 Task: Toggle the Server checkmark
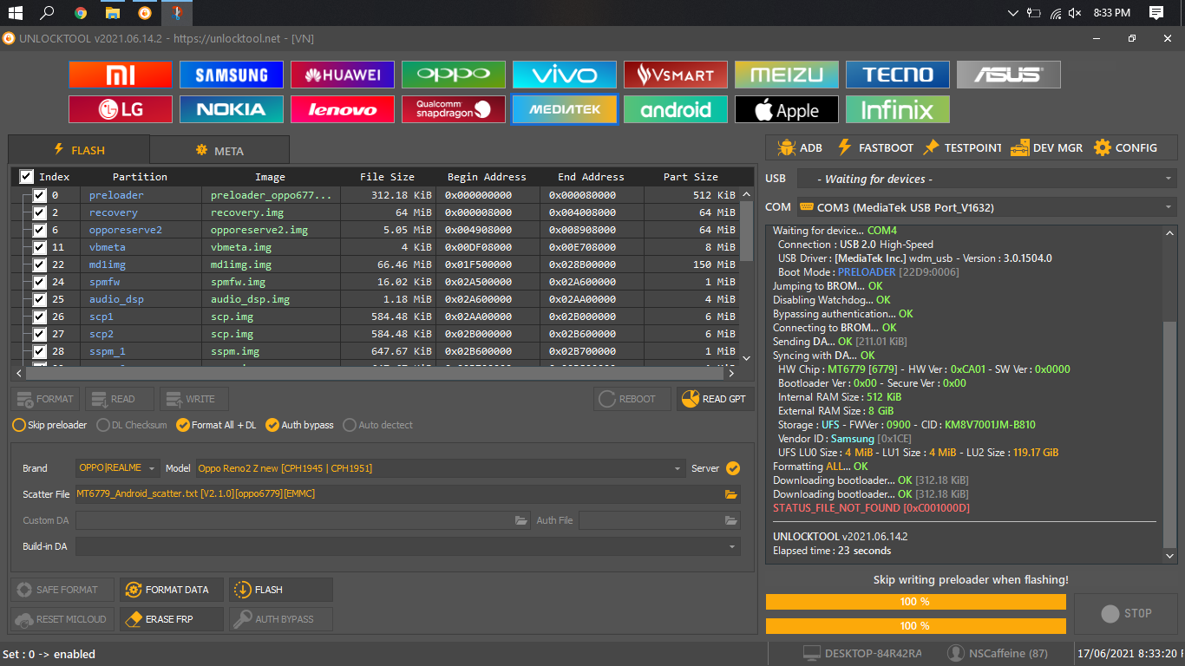point(733,468)
